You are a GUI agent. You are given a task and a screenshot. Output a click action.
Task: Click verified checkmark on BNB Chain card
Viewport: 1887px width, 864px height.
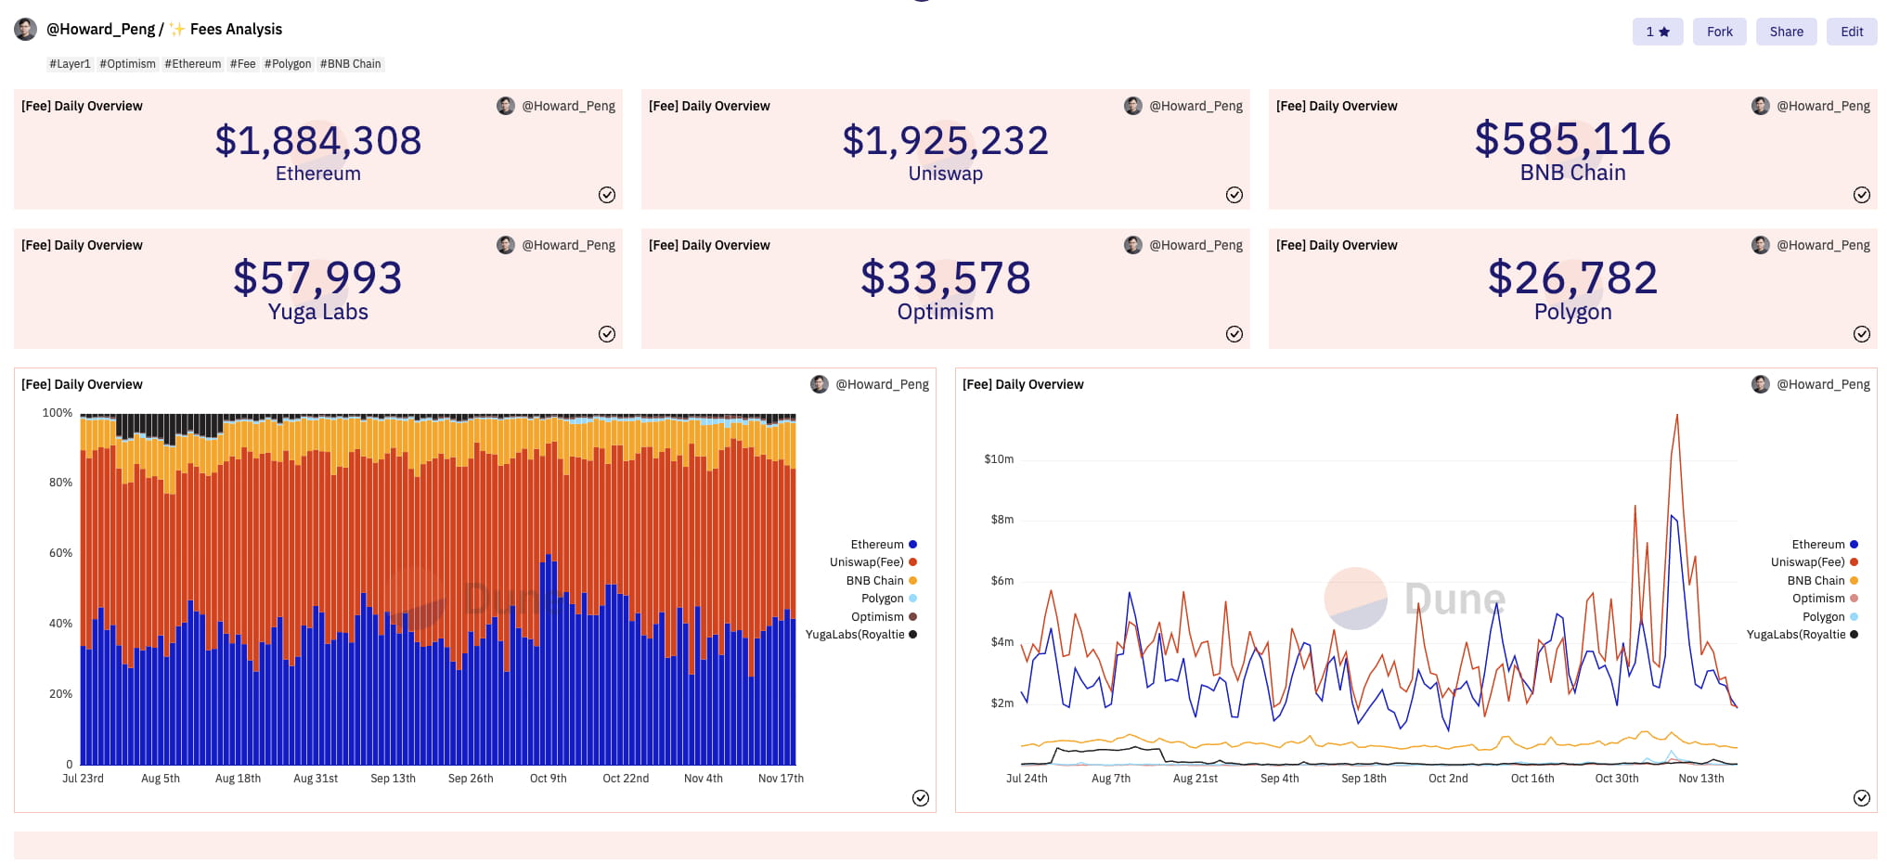point(1861,195)
